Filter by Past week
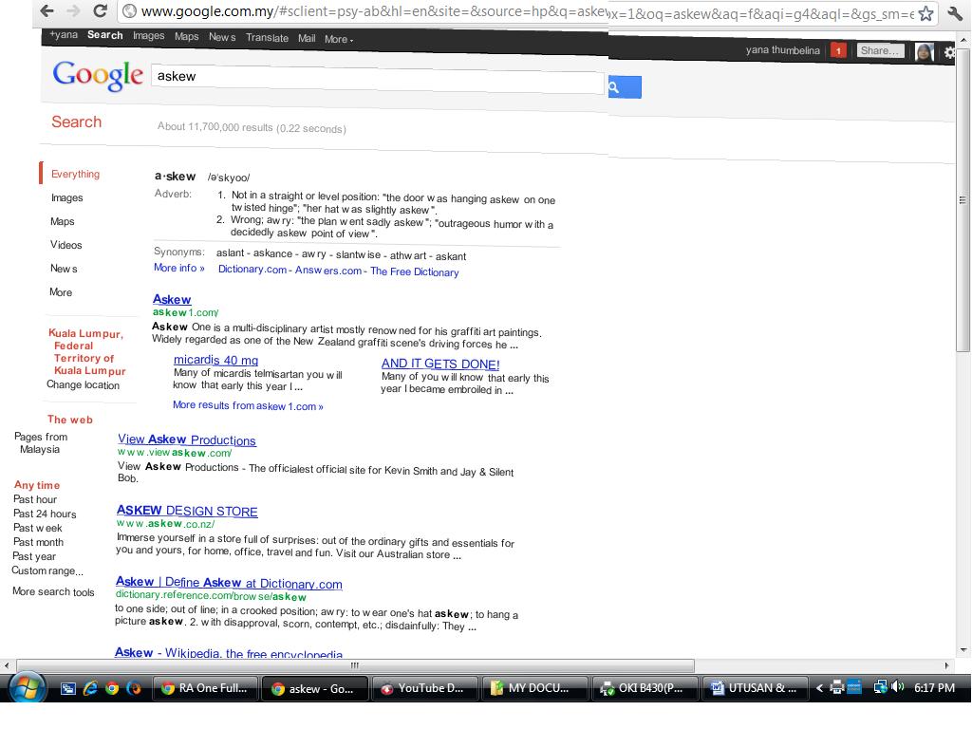972x729 pixels. tap(38, 528)
